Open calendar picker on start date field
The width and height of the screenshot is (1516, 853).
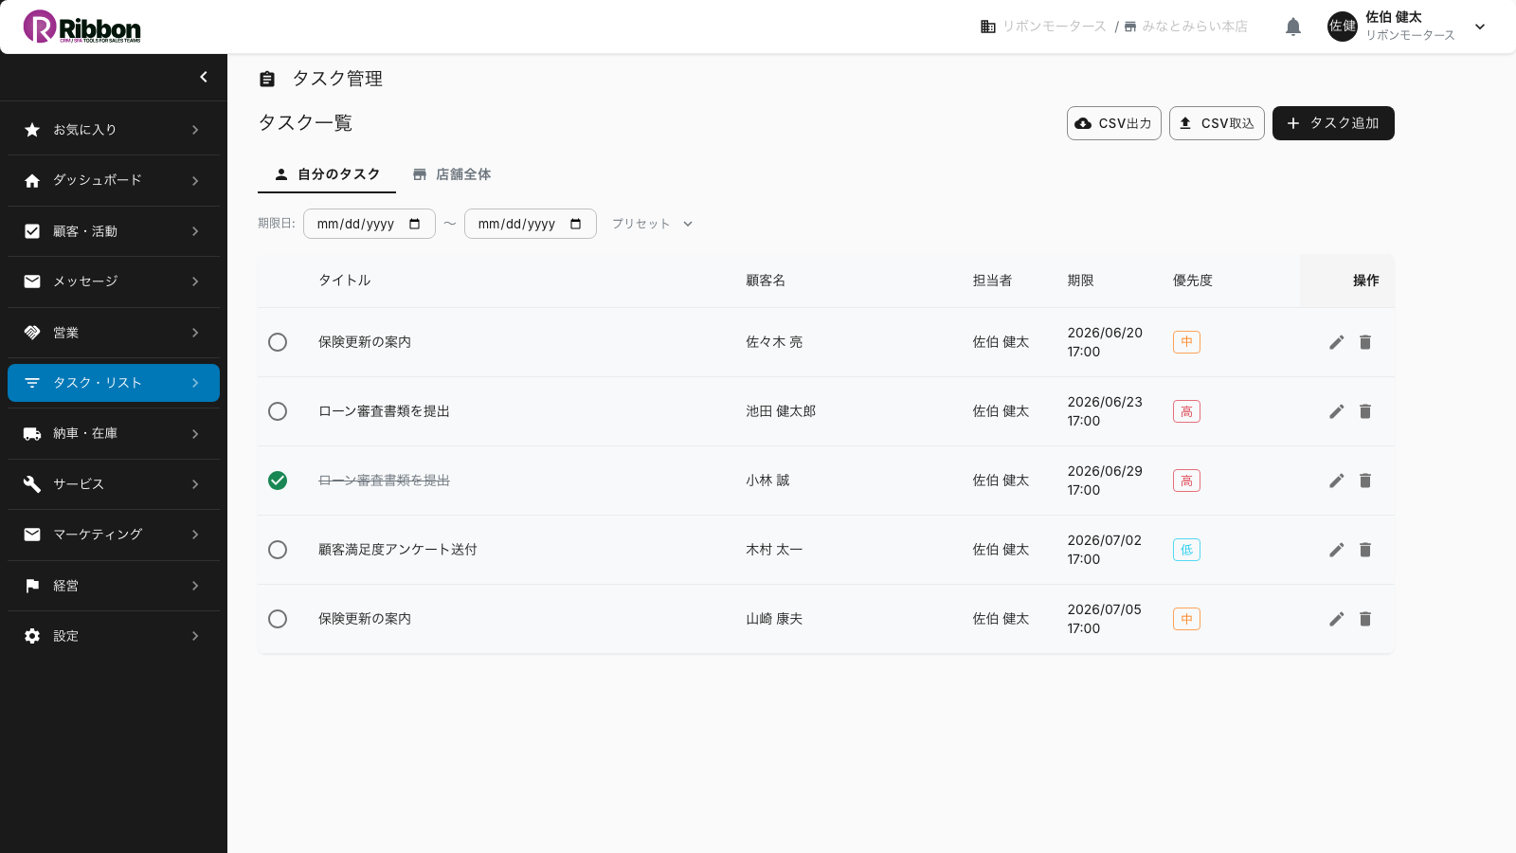[415, 224]
